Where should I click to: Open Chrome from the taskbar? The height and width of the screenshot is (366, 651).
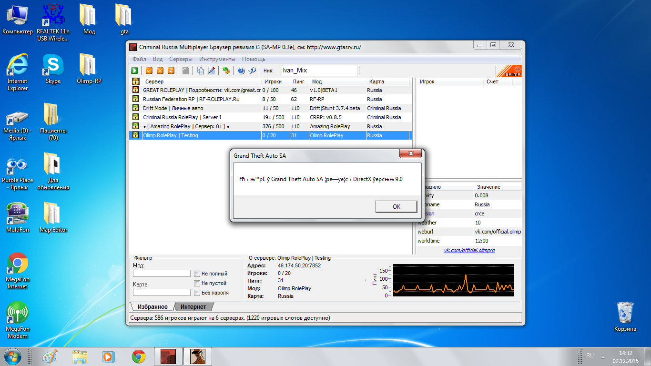tap(139, 356)
